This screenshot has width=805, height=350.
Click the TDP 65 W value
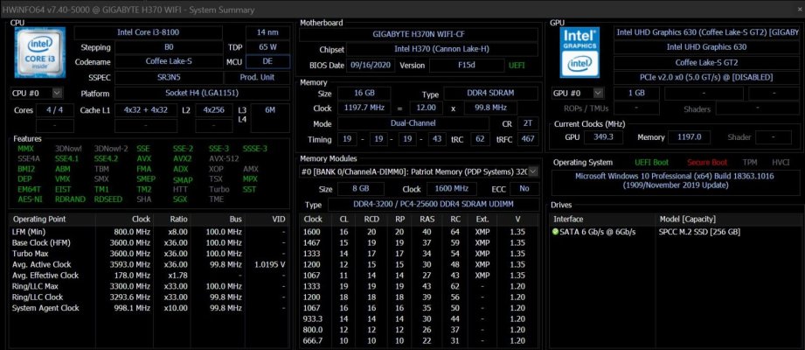point(267,47)
